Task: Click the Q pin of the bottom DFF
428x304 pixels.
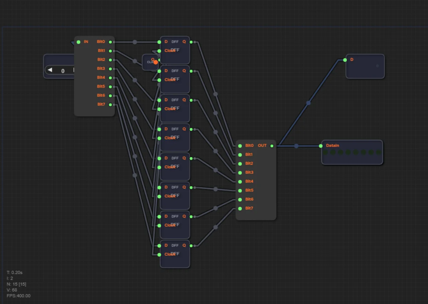Action: 191,246
